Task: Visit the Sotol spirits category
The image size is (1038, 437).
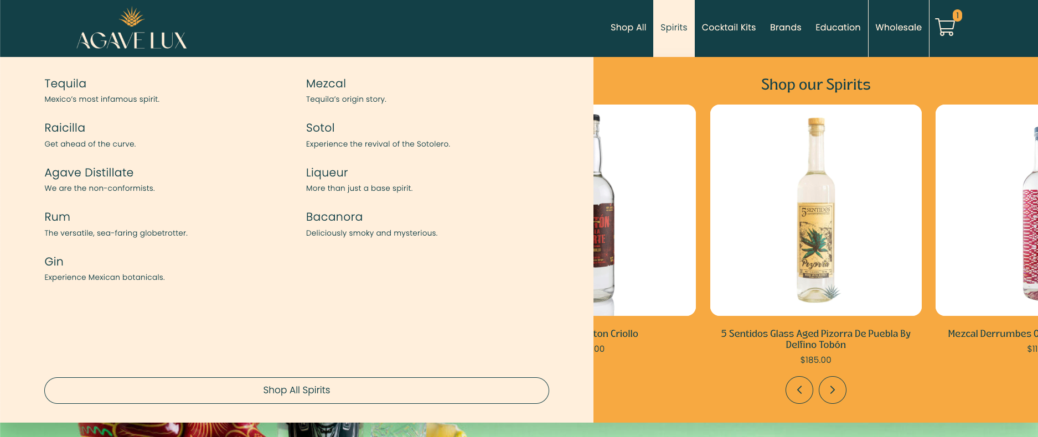Action: point(320,128)
